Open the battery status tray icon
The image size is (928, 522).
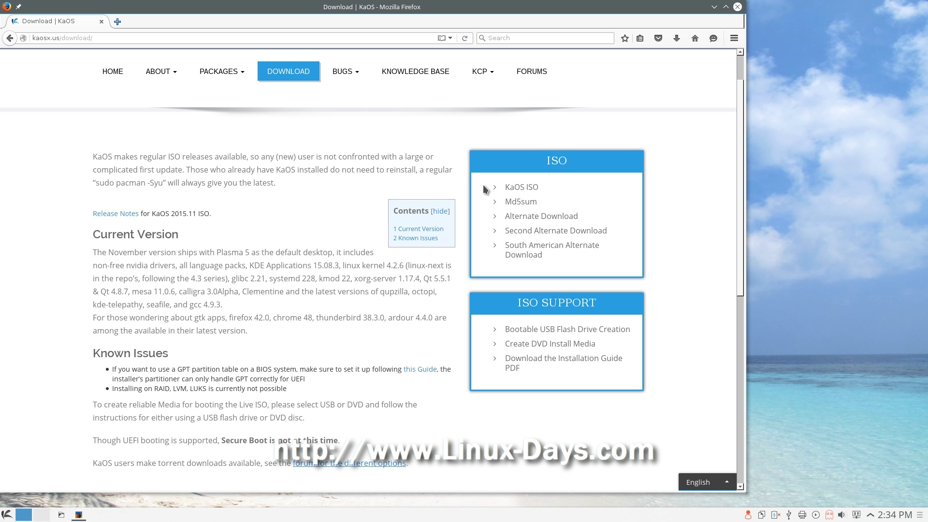click(x=775, y=515)
